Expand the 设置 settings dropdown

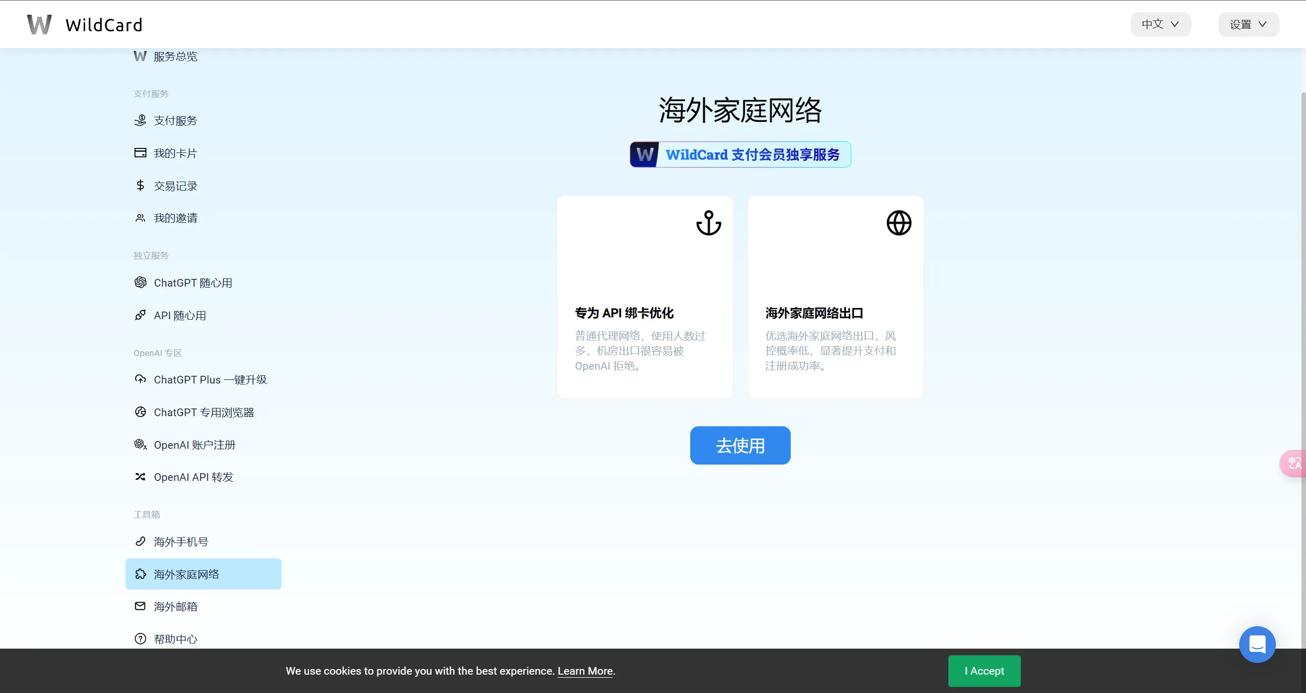pyautogui.click(x=1248, y=24)
